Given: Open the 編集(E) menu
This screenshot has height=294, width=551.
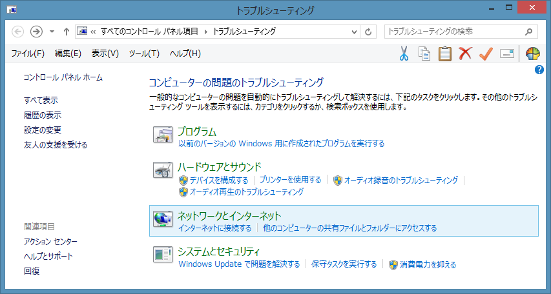Looking at the screenshot, I should pyautogui.click(x=68, y=54).
